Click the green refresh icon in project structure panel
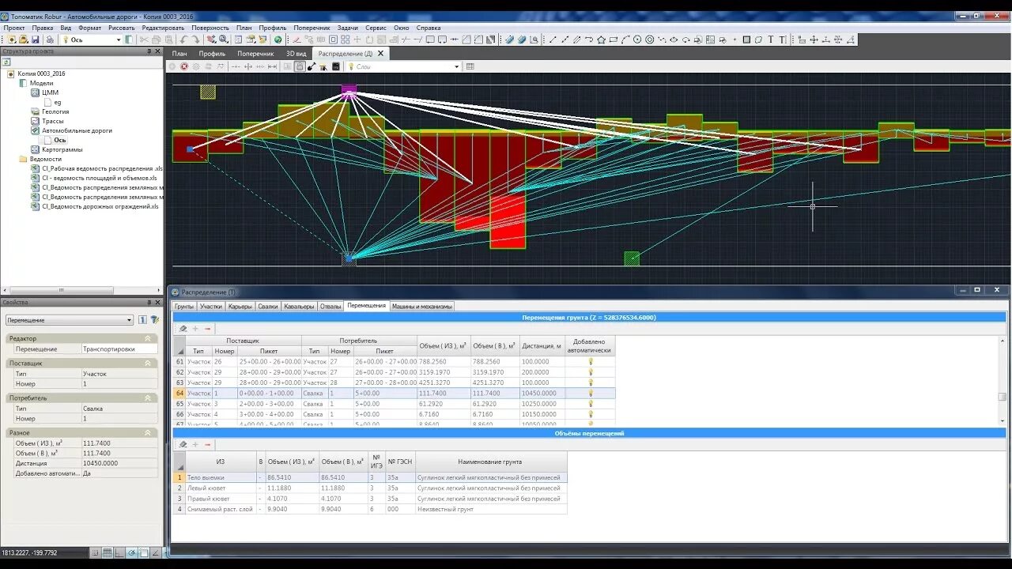 point(6,61)
